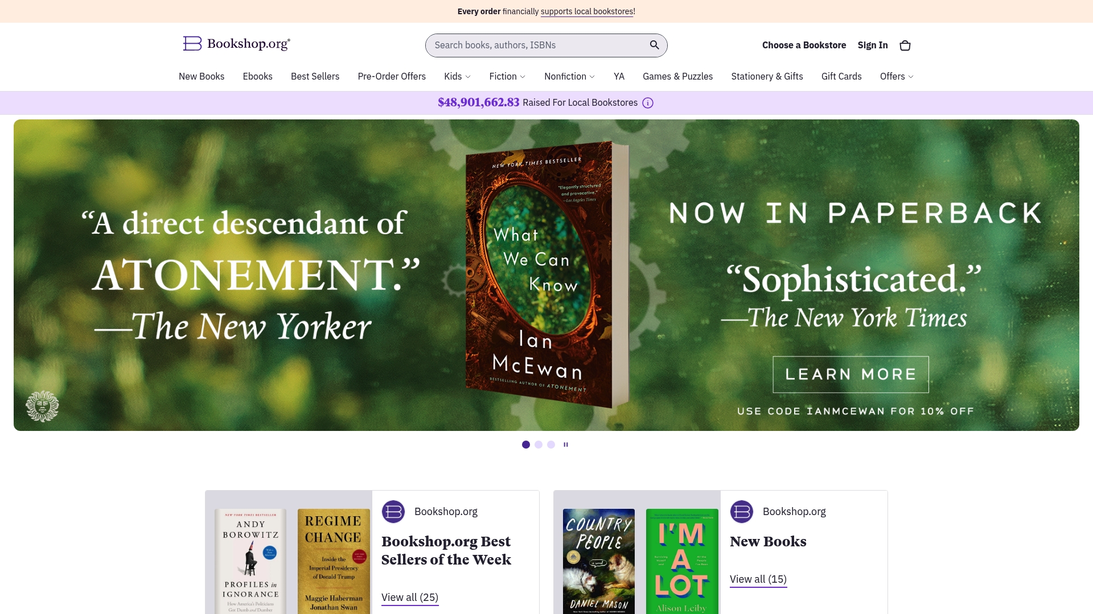Click Bookshop.org Best Sellers of the Week heading
The height and width of the screenshot is (614, 1093).
(446, 550)
